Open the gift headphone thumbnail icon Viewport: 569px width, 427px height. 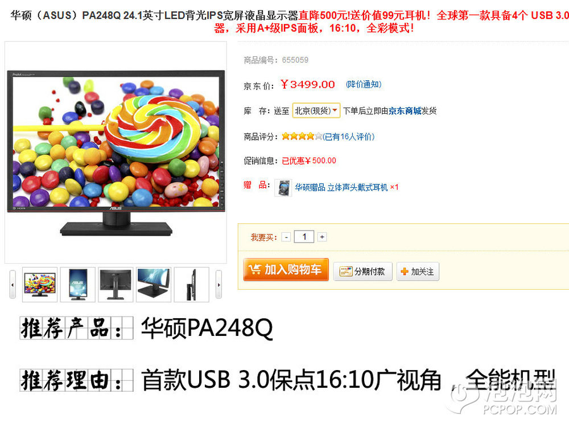283,188
